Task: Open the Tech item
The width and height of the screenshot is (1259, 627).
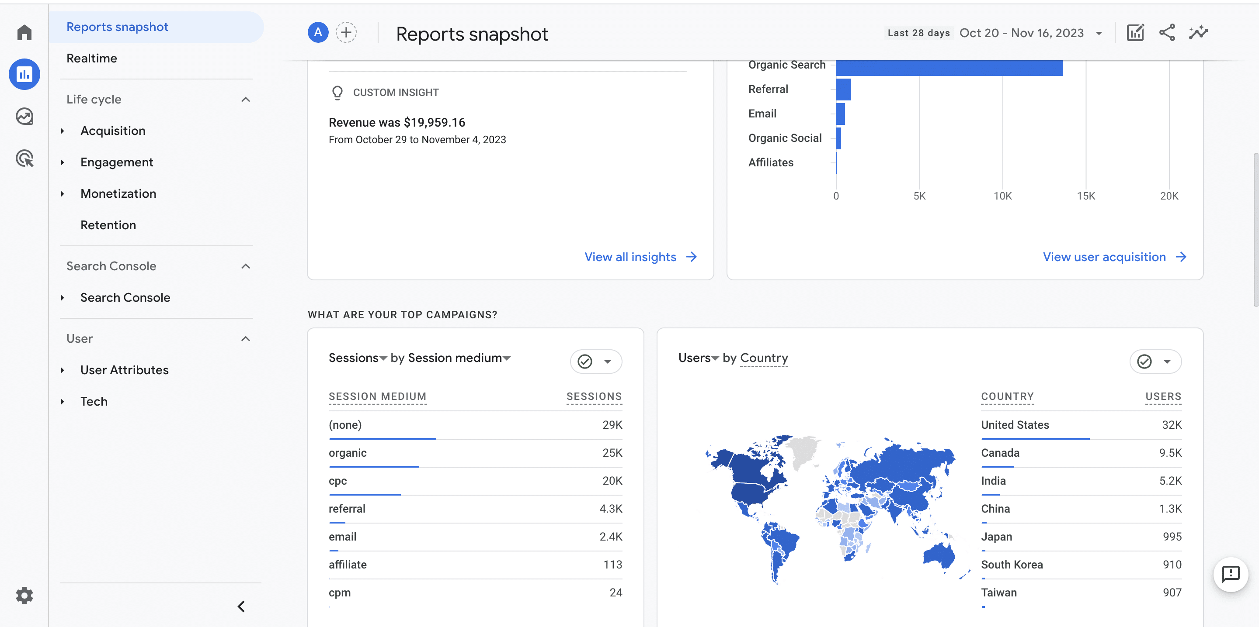Action: click(94, 401)
